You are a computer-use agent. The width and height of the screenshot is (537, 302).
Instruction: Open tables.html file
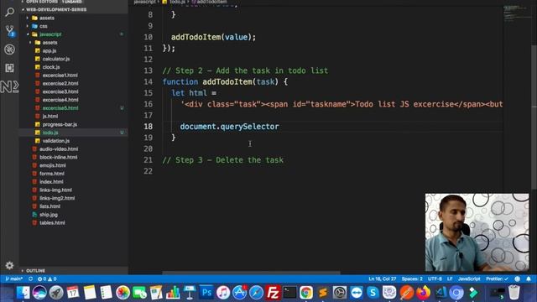(52, 223)
